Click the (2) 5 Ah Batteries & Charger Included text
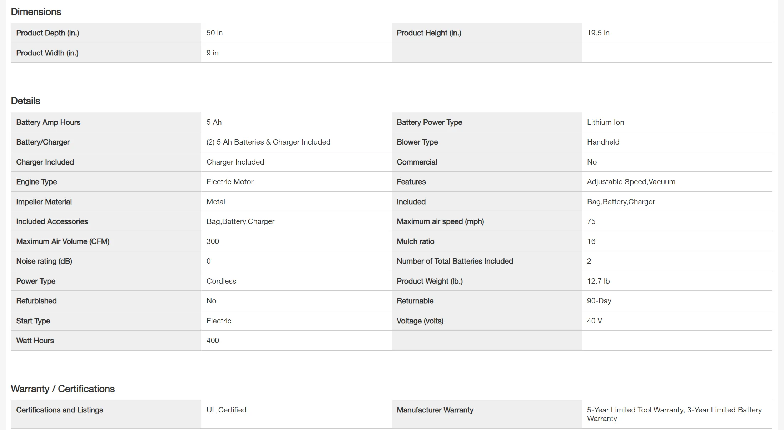This screenshot has height=430, width=784. [268, 142]
